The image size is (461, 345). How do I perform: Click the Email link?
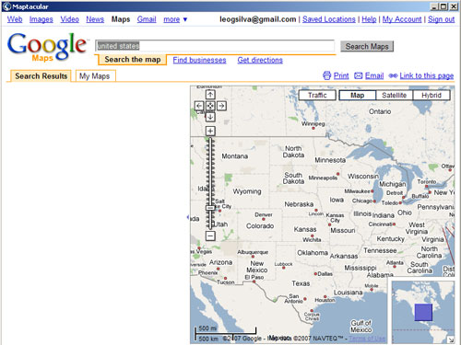374,75
